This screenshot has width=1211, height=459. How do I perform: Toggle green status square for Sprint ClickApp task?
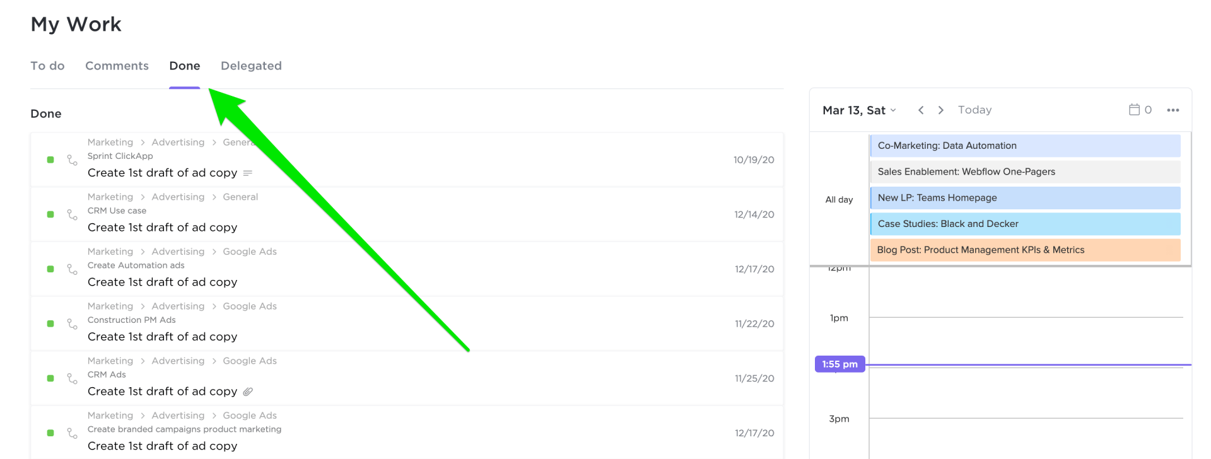50,160
